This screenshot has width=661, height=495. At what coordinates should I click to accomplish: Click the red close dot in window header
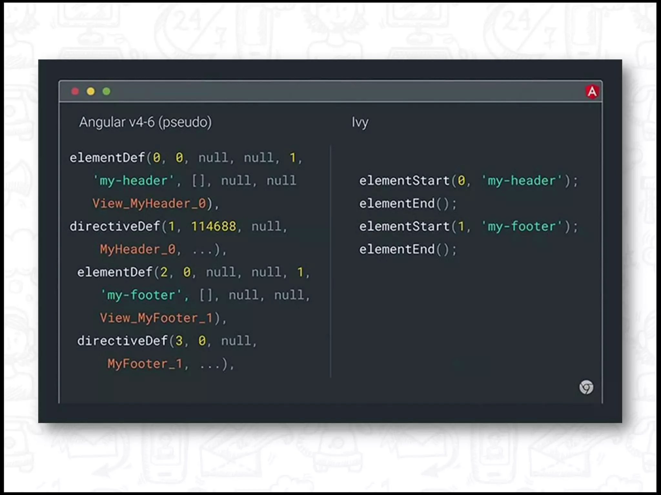pos(75,92)
